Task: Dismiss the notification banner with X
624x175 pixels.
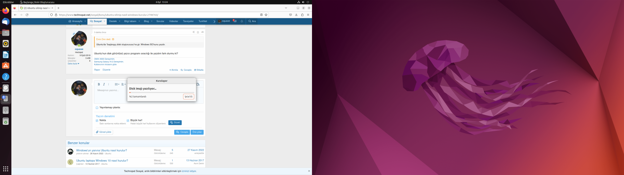Action: point(309,171)
